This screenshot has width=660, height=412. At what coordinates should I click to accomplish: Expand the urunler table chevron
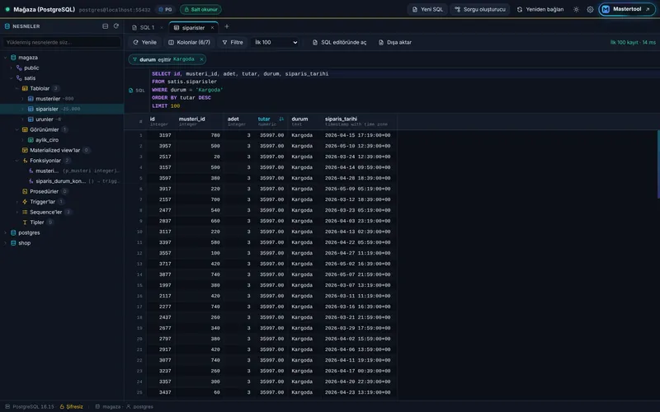tap(23, 119)
